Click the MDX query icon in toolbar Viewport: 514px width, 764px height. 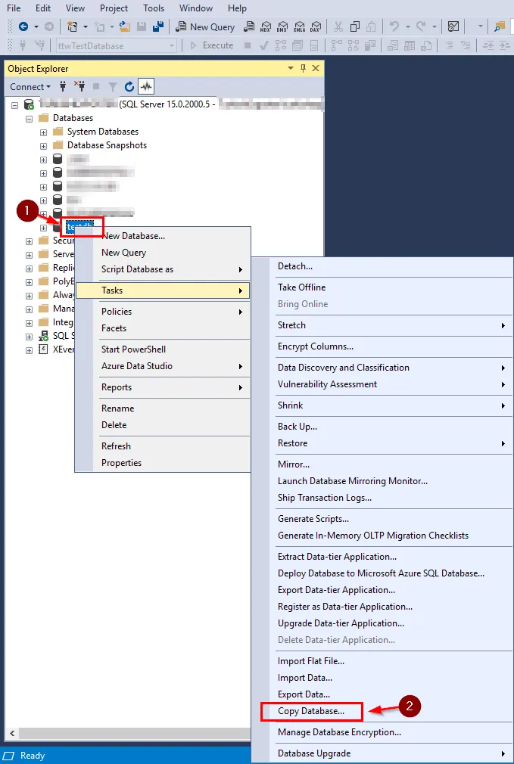[x=265, y=26]
